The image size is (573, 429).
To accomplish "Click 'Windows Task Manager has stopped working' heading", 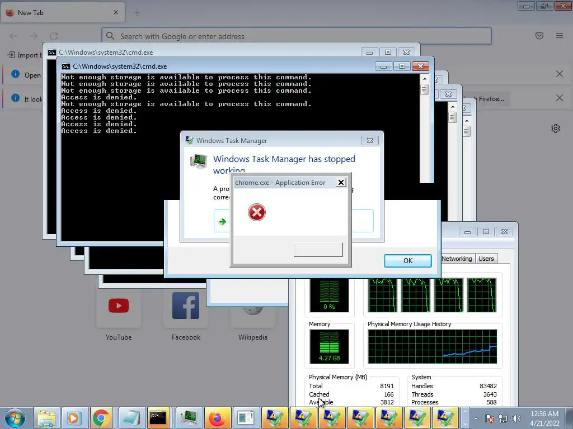I will click(284, 164).
